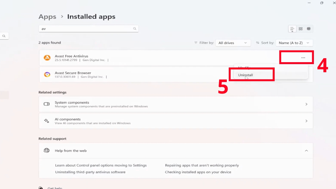Open Repairing apps that aren't working link
The height and width of the screenshot is (189, 336).
(202, 165)
